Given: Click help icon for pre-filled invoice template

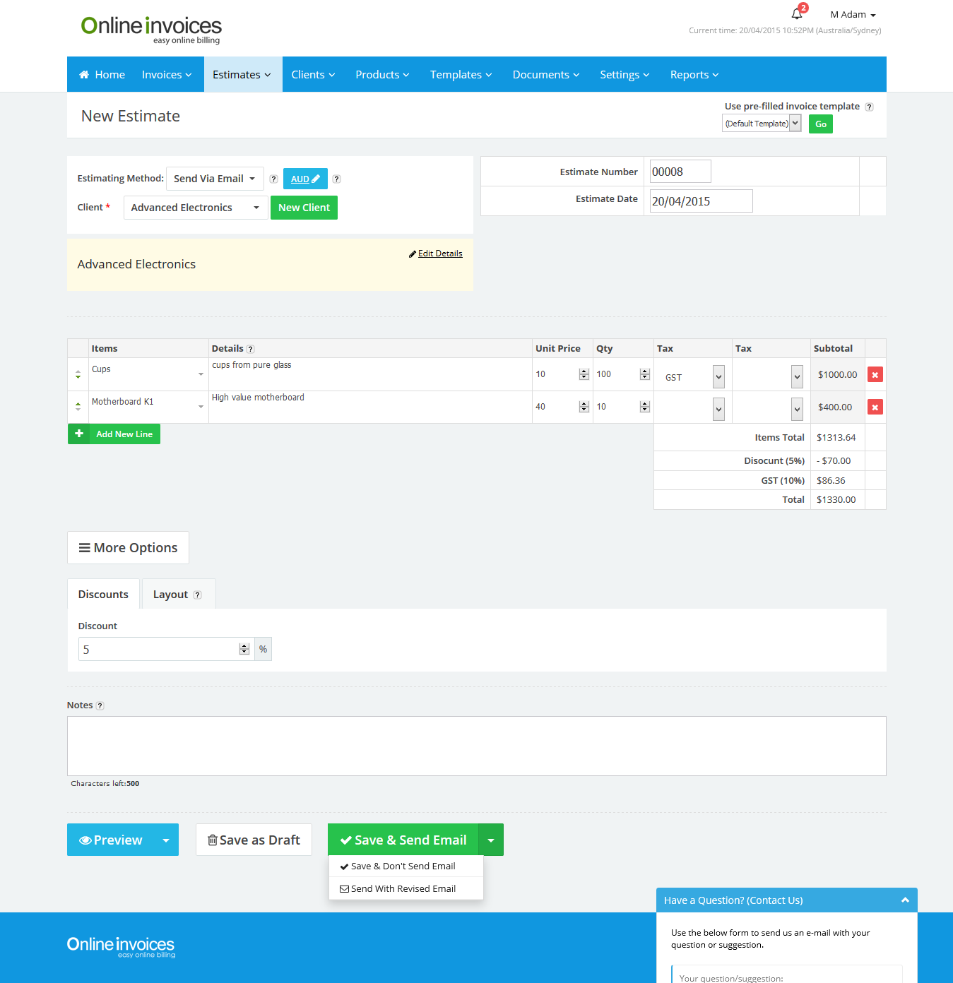Looking at the screenshot, I should tap(869, 107).
